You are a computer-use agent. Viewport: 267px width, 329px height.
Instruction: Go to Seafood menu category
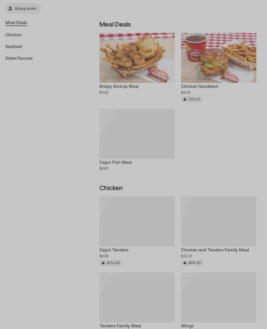[x=14, y=47]
